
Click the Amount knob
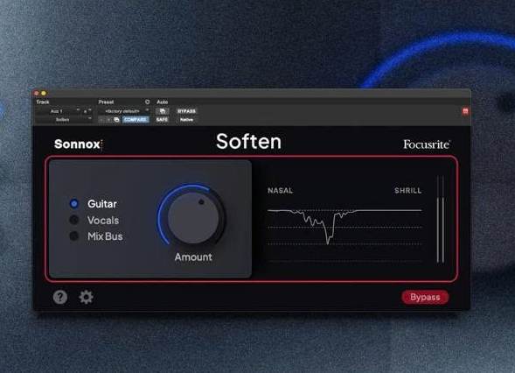(x=193, y=217)
